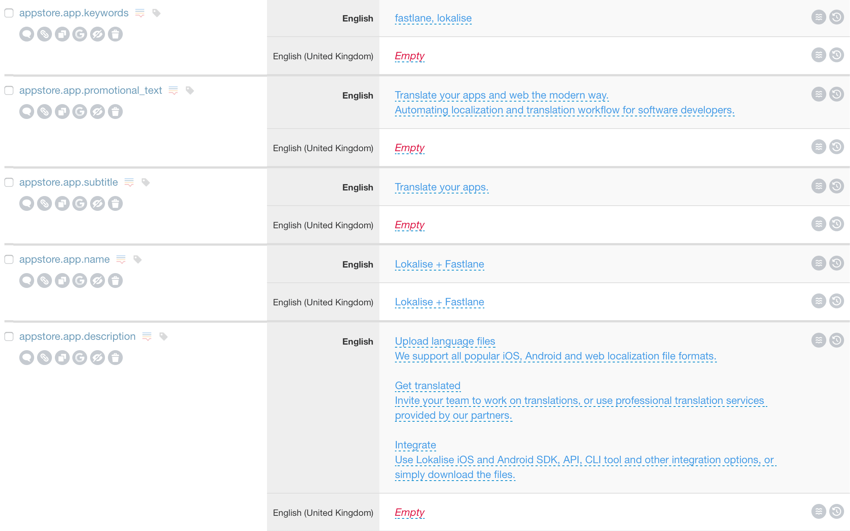Open history for English keywords translation
The image size is (850, 531).
(x=837, y=17)
